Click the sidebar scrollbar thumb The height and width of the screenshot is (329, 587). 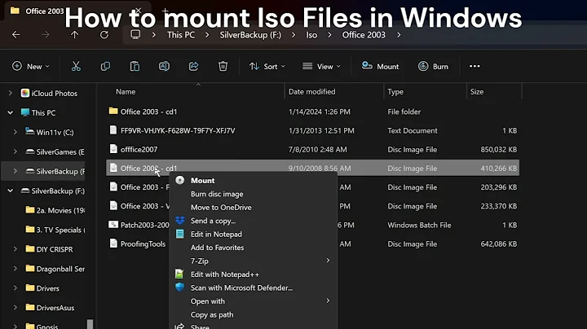[90, 324]
